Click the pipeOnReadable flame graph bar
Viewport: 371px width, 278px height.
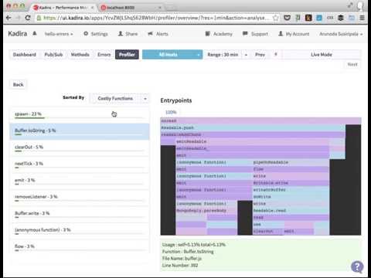pos(291,162)
